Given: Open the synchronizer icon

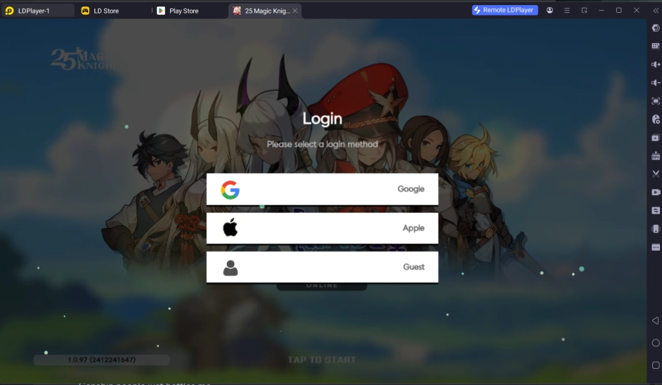Looking at the screenshot, I should pos(656,211).
